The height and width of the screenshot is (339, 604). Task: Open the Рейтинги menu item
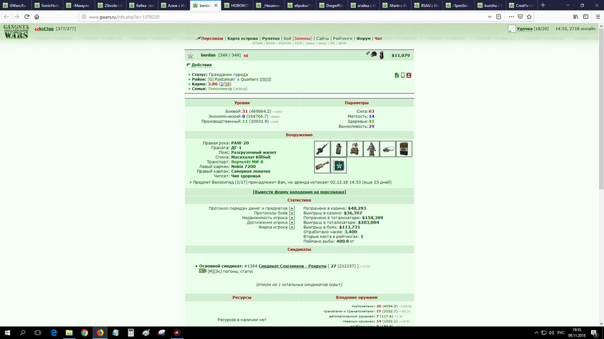coord(342,38)
